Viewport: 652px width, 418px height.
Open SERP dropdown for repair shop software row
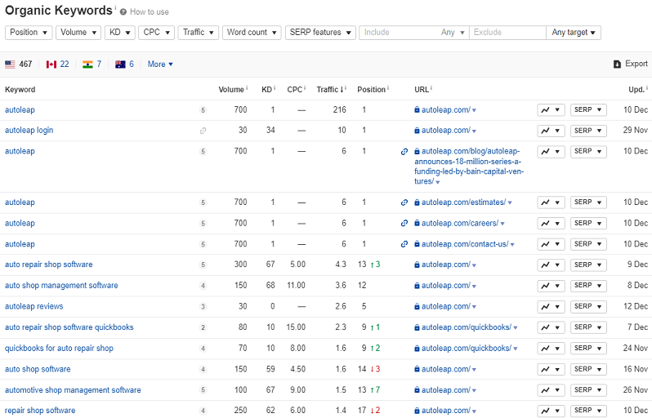point(588,411)
